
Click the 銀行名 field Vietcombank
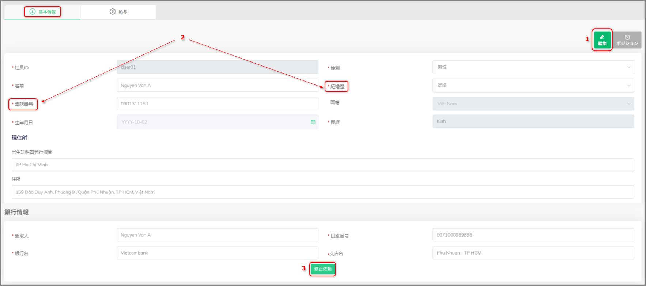coord(218,253)
